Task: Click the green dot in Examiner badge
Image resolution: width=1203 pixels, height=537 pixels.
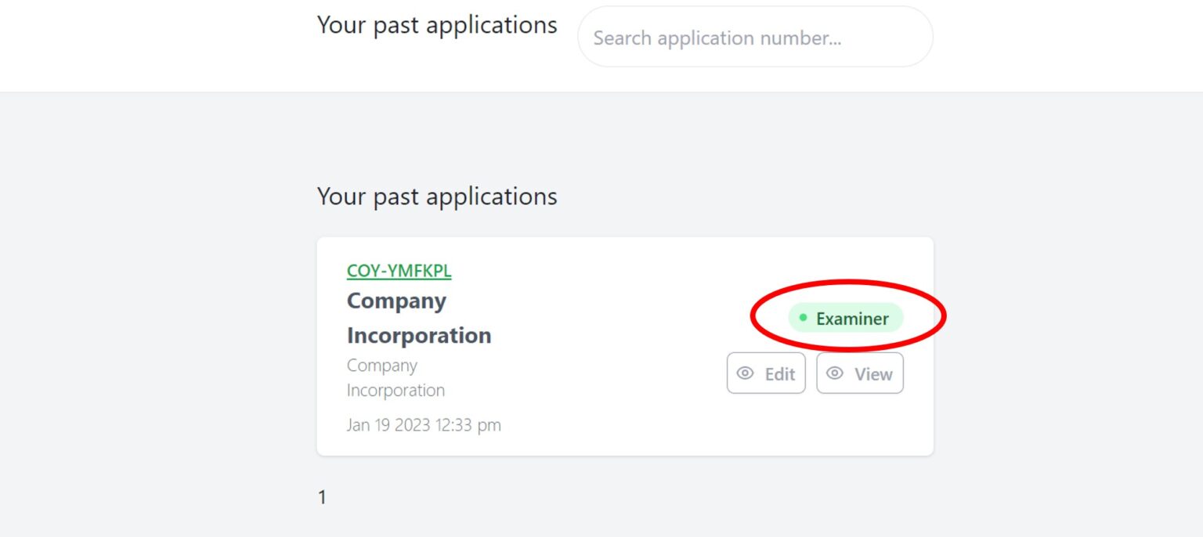Action: [x=803, y=318]
